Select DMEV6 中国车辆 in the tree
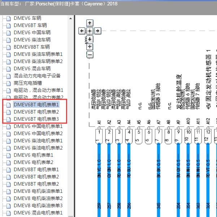Screen dimensions: 217x217 point(32,32)
